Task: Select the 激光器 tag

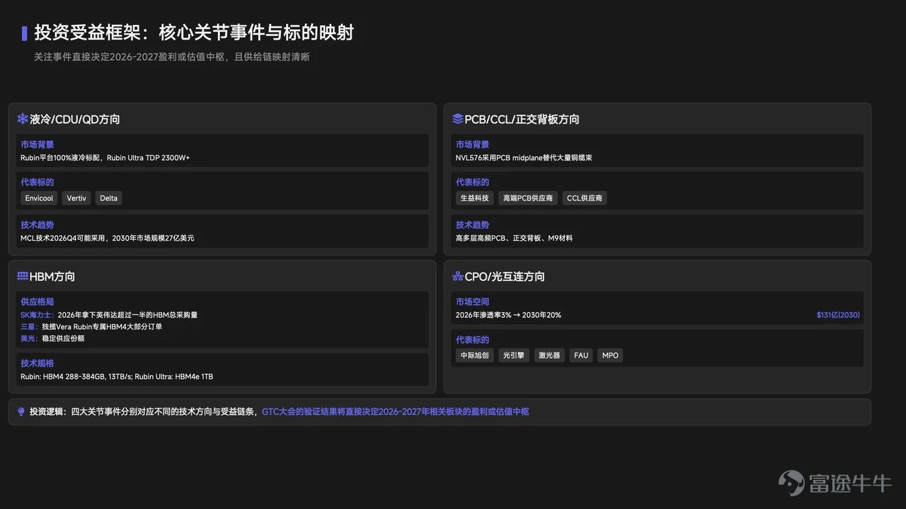Action: 549,355
